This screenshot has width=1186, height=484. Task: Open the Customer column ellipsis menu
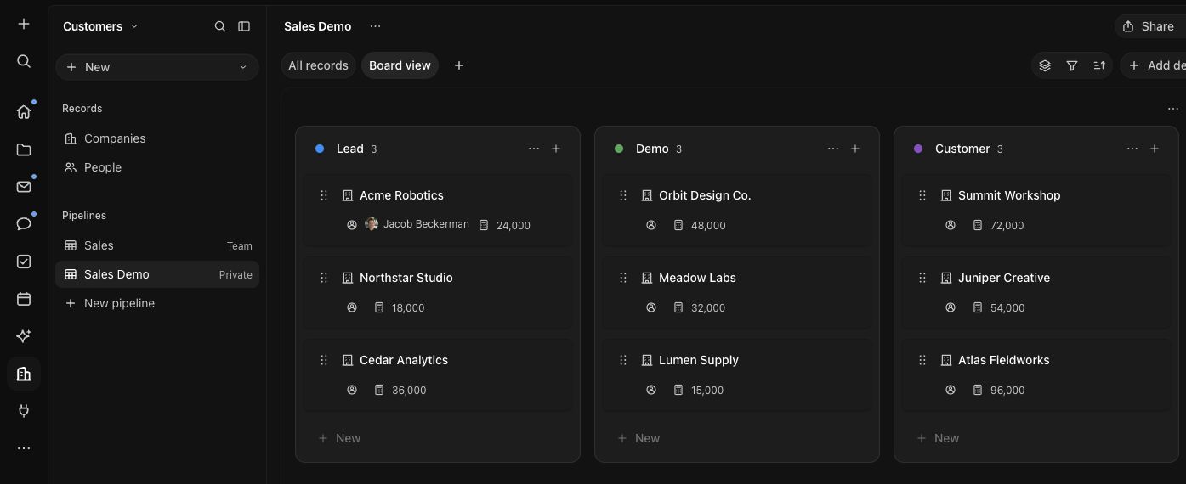coord(1132,149)
